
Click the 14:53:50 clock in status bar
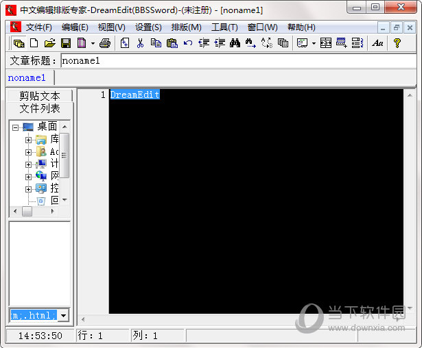tap(40, 336)
